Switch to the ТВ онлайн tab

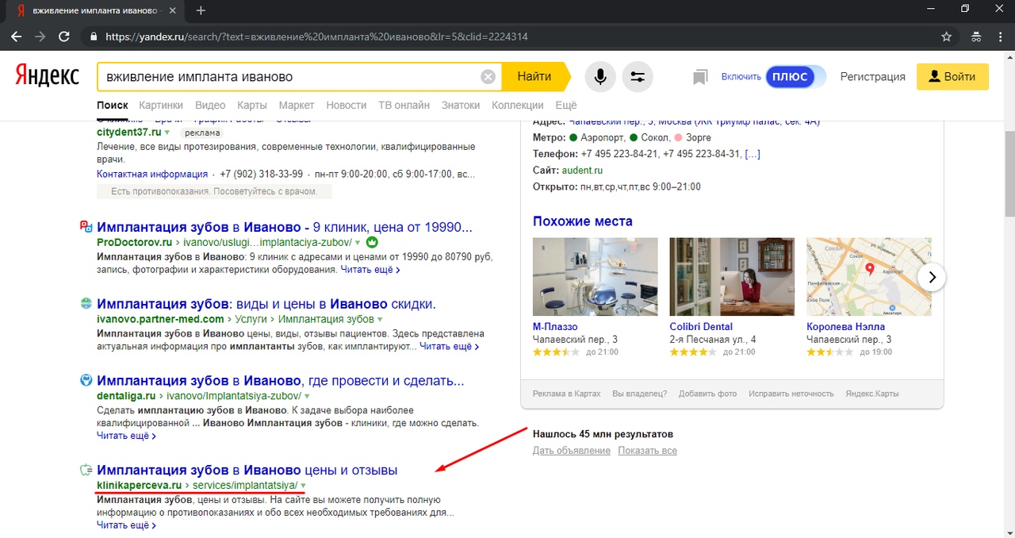404,105
